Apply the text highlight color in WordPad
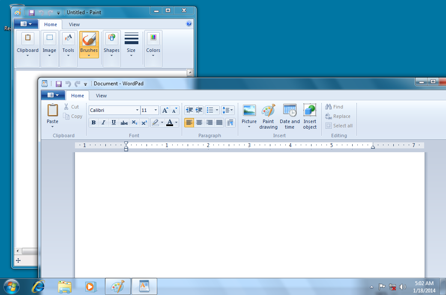The image size is (446, 295). (155, 123)
